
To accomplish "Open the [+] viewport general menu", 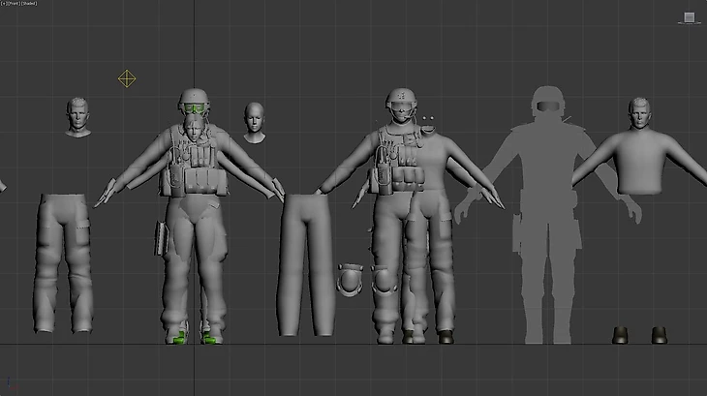I will point(4,3).
